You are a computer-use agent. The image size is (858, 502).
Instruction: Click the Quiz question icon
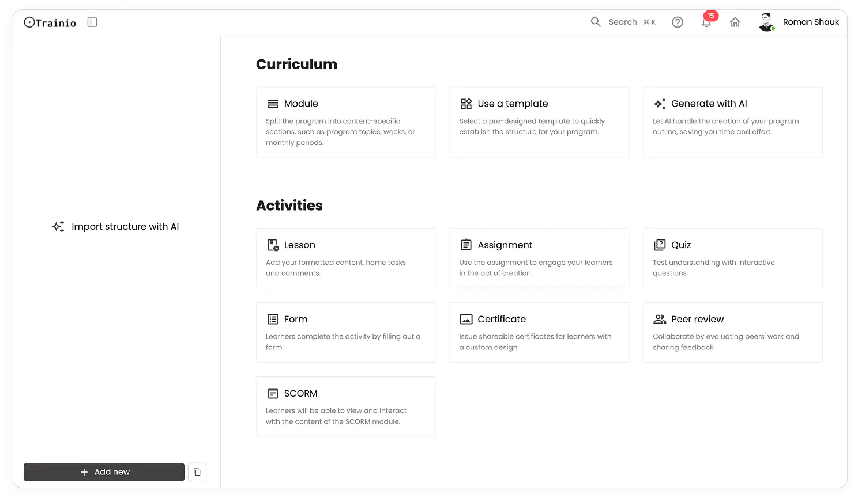(x=659, y=245)
